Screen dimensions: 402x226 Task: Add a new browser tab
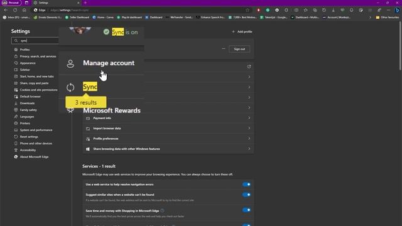coord(85,3)
